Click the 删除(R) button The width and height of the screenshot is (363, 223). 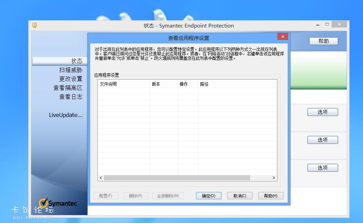click(136, 196)
